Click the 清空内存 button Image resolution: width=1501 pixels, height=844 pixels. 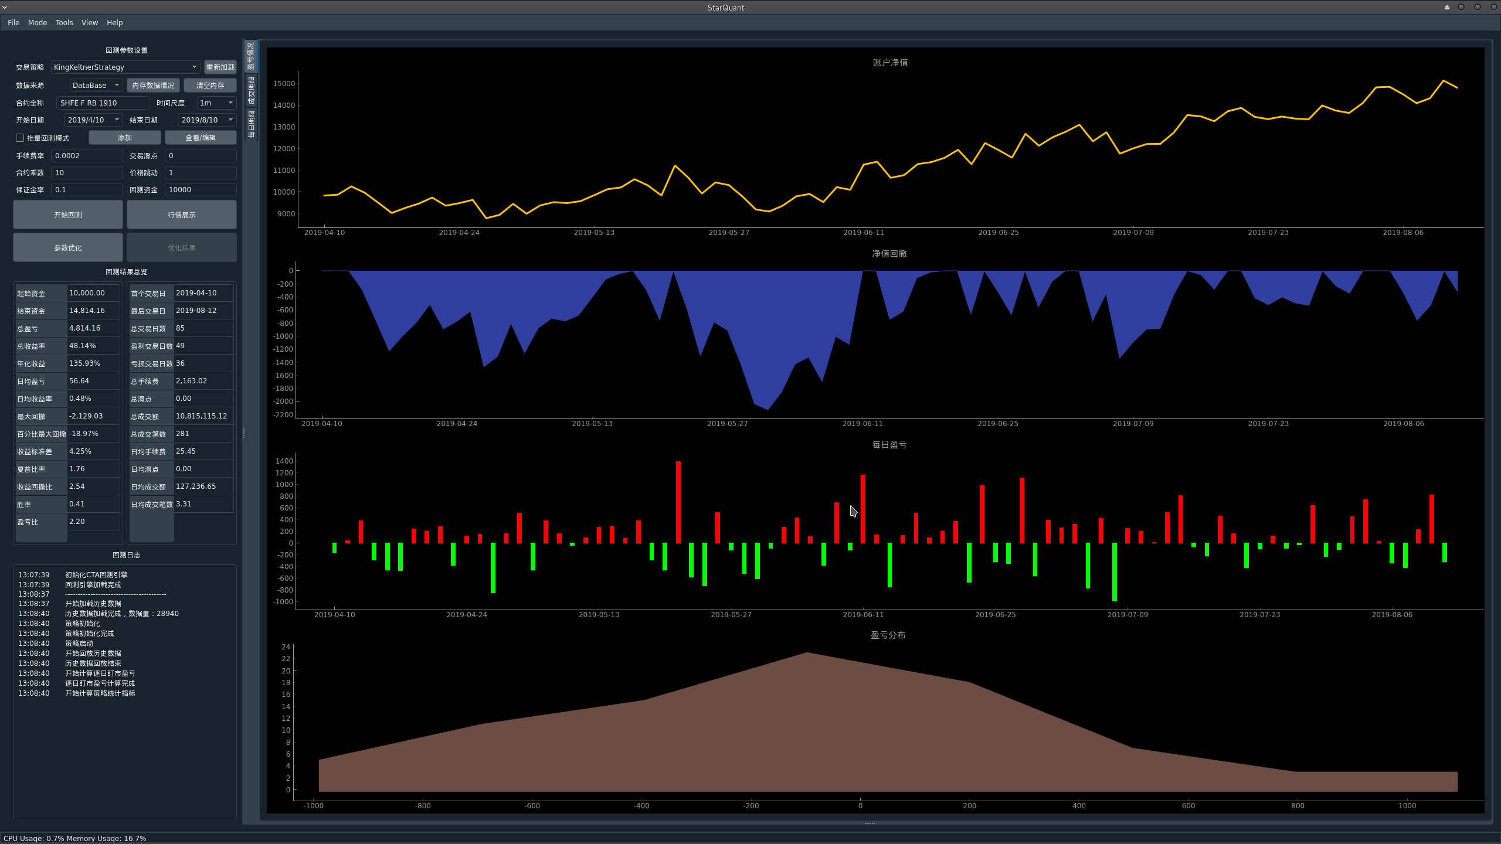coord(210,86)
